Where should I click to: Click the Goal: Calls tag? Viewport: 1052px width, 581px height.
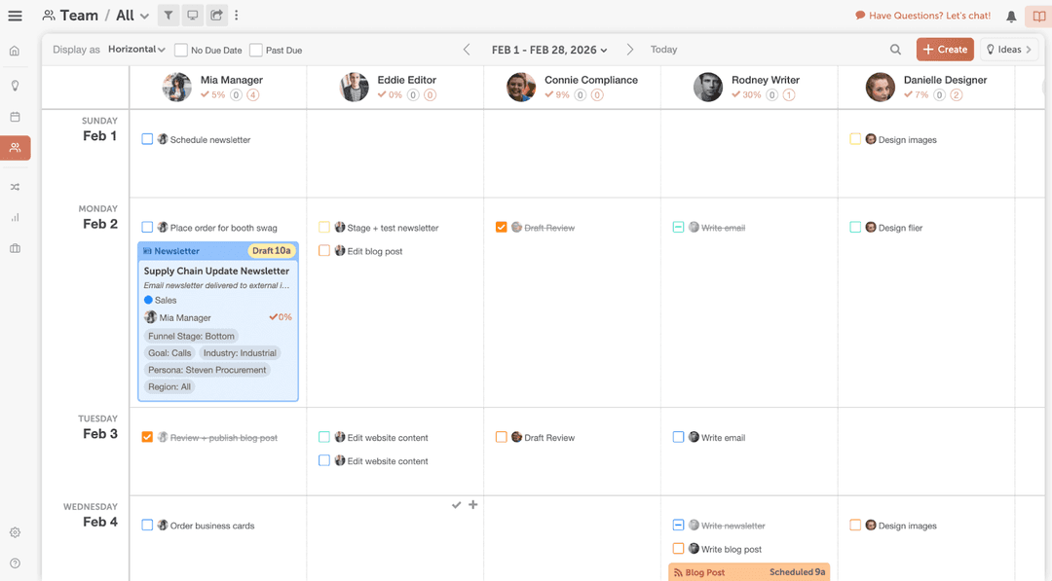pos(169,353)
